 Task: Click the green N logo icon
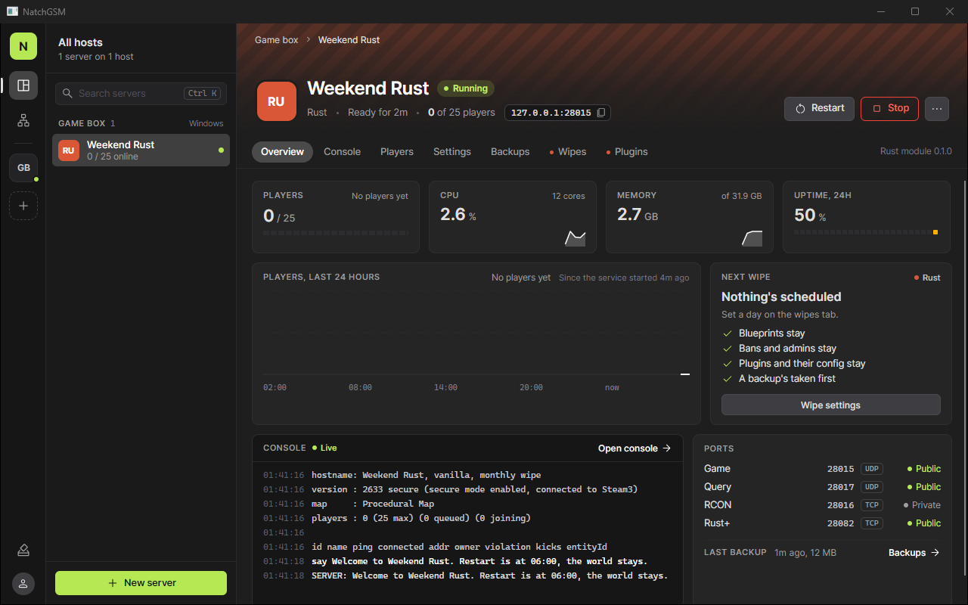click(23, 46)
